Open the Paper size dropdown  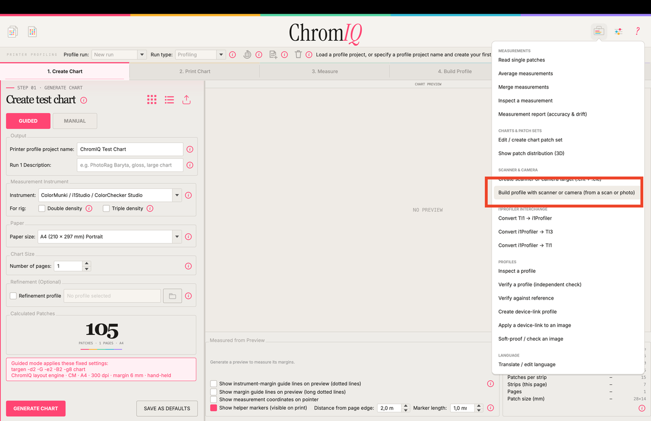110,237
